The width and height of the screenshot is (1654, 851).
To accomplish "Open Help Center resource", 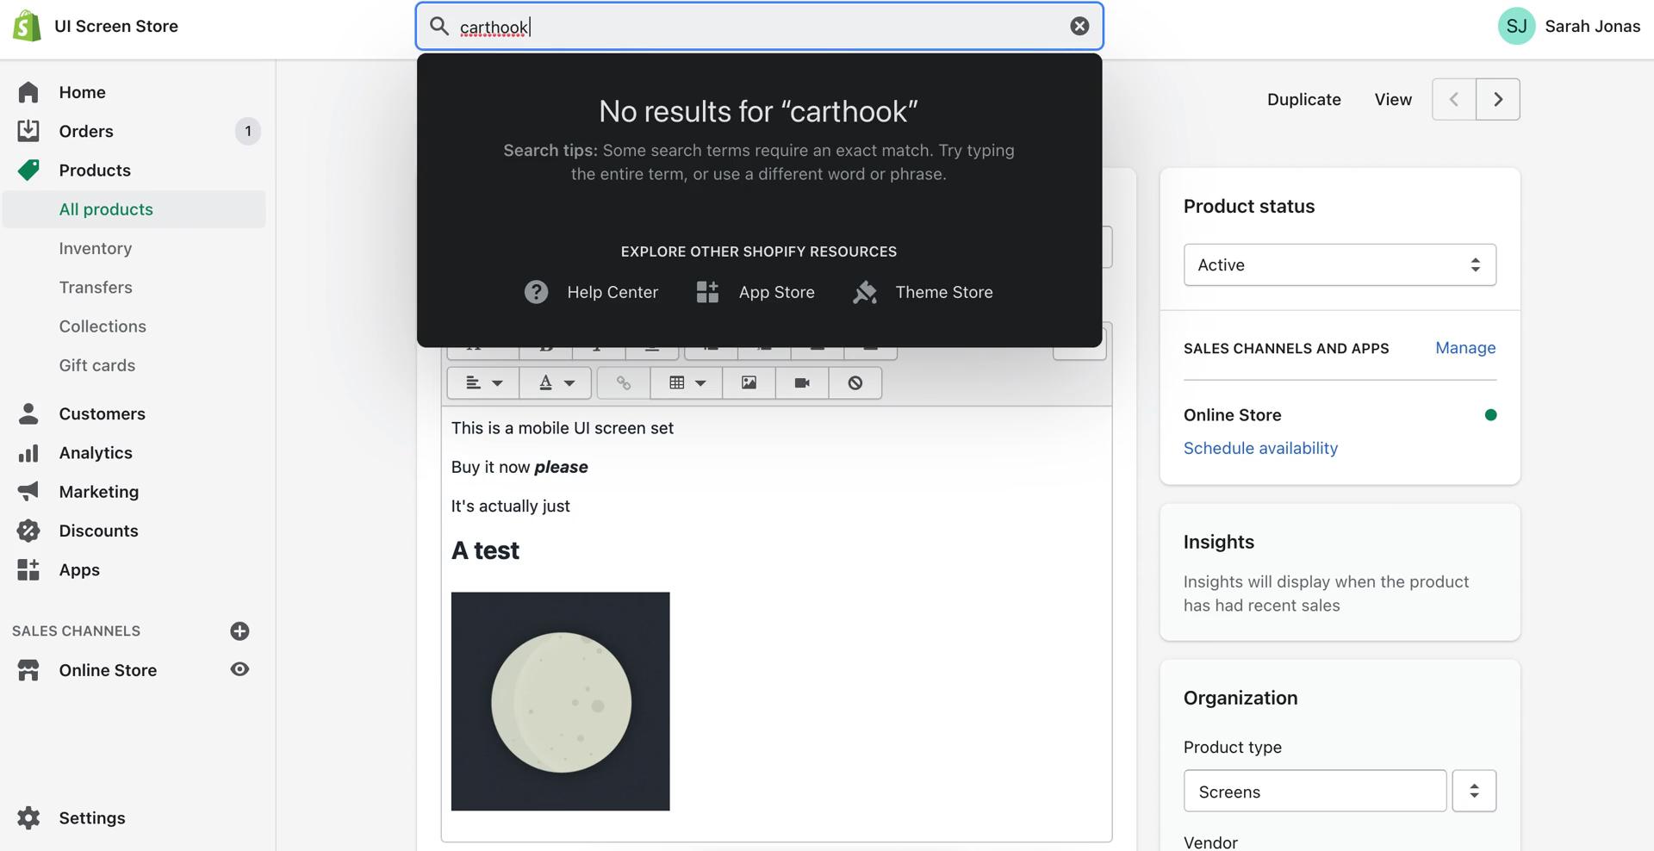I will 591,292.
